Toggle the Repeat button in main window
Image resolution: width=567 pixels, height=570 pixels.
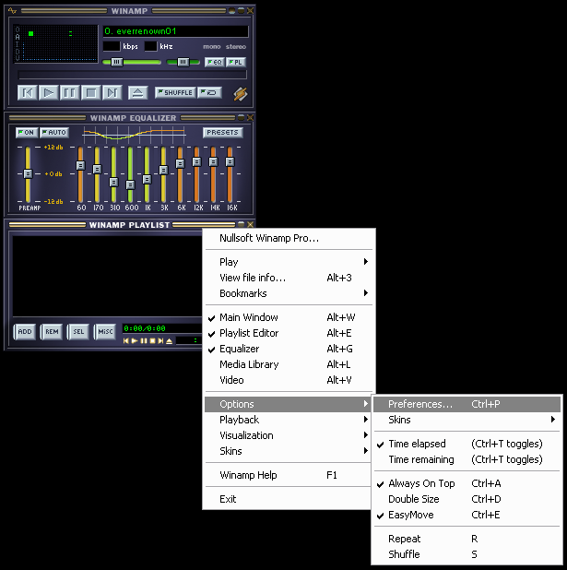[209, 93]
